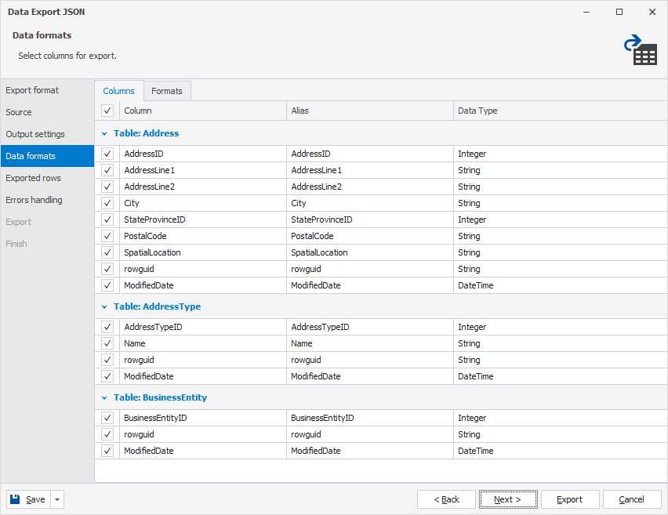Click the floppy disk Save icon

click(x=16, y=499)
